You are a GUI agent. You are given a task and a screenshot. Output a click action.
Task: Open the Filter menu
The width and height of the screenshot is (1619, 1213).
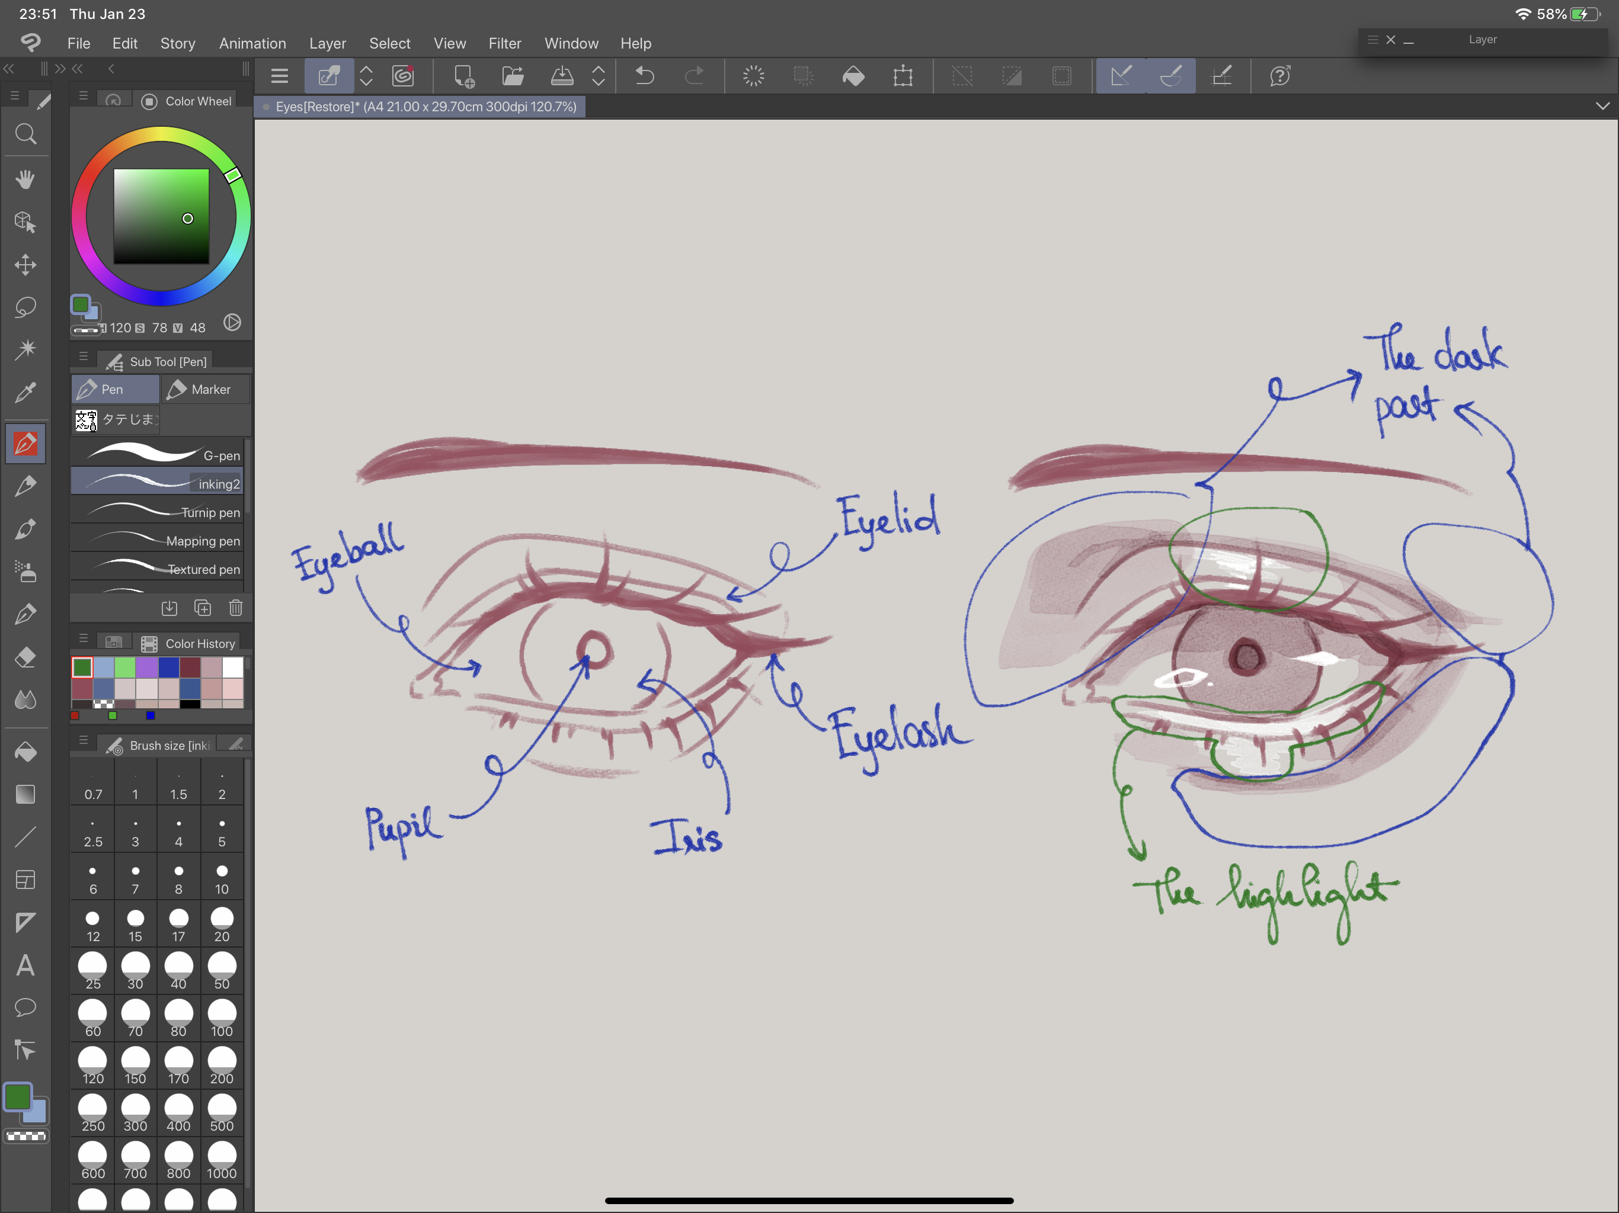(x=504, y=43)
